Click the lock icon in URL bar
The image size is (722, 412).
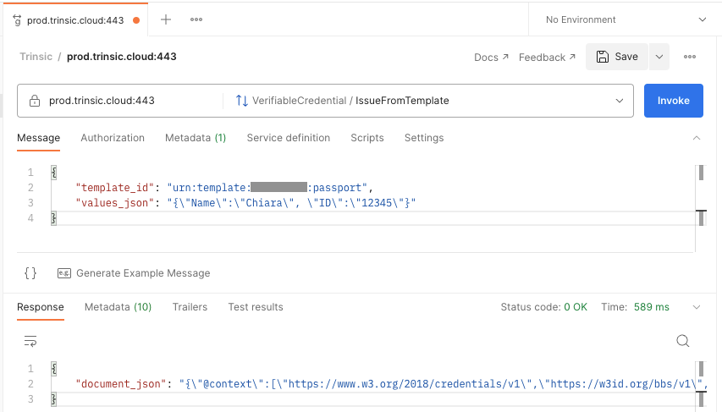(x=35, y=101)
